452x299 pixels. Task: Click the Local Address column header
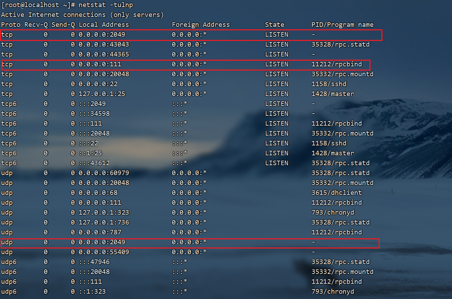click(104, 25)
